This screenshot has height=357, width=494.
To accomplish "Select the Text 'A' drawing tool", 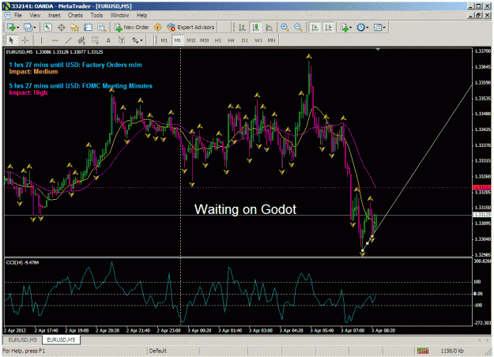I will pos(108,40).
